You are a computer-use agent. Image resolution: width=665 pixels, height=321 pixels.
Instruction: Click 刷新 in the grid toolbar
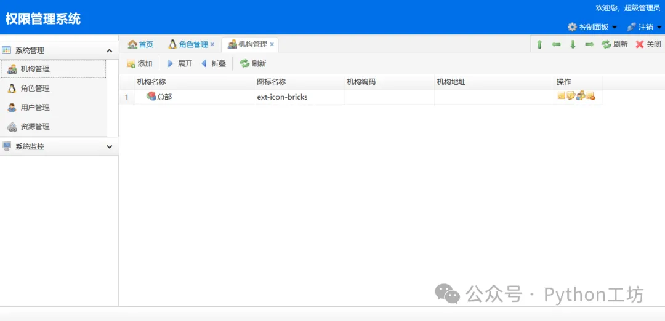[253, 64]
